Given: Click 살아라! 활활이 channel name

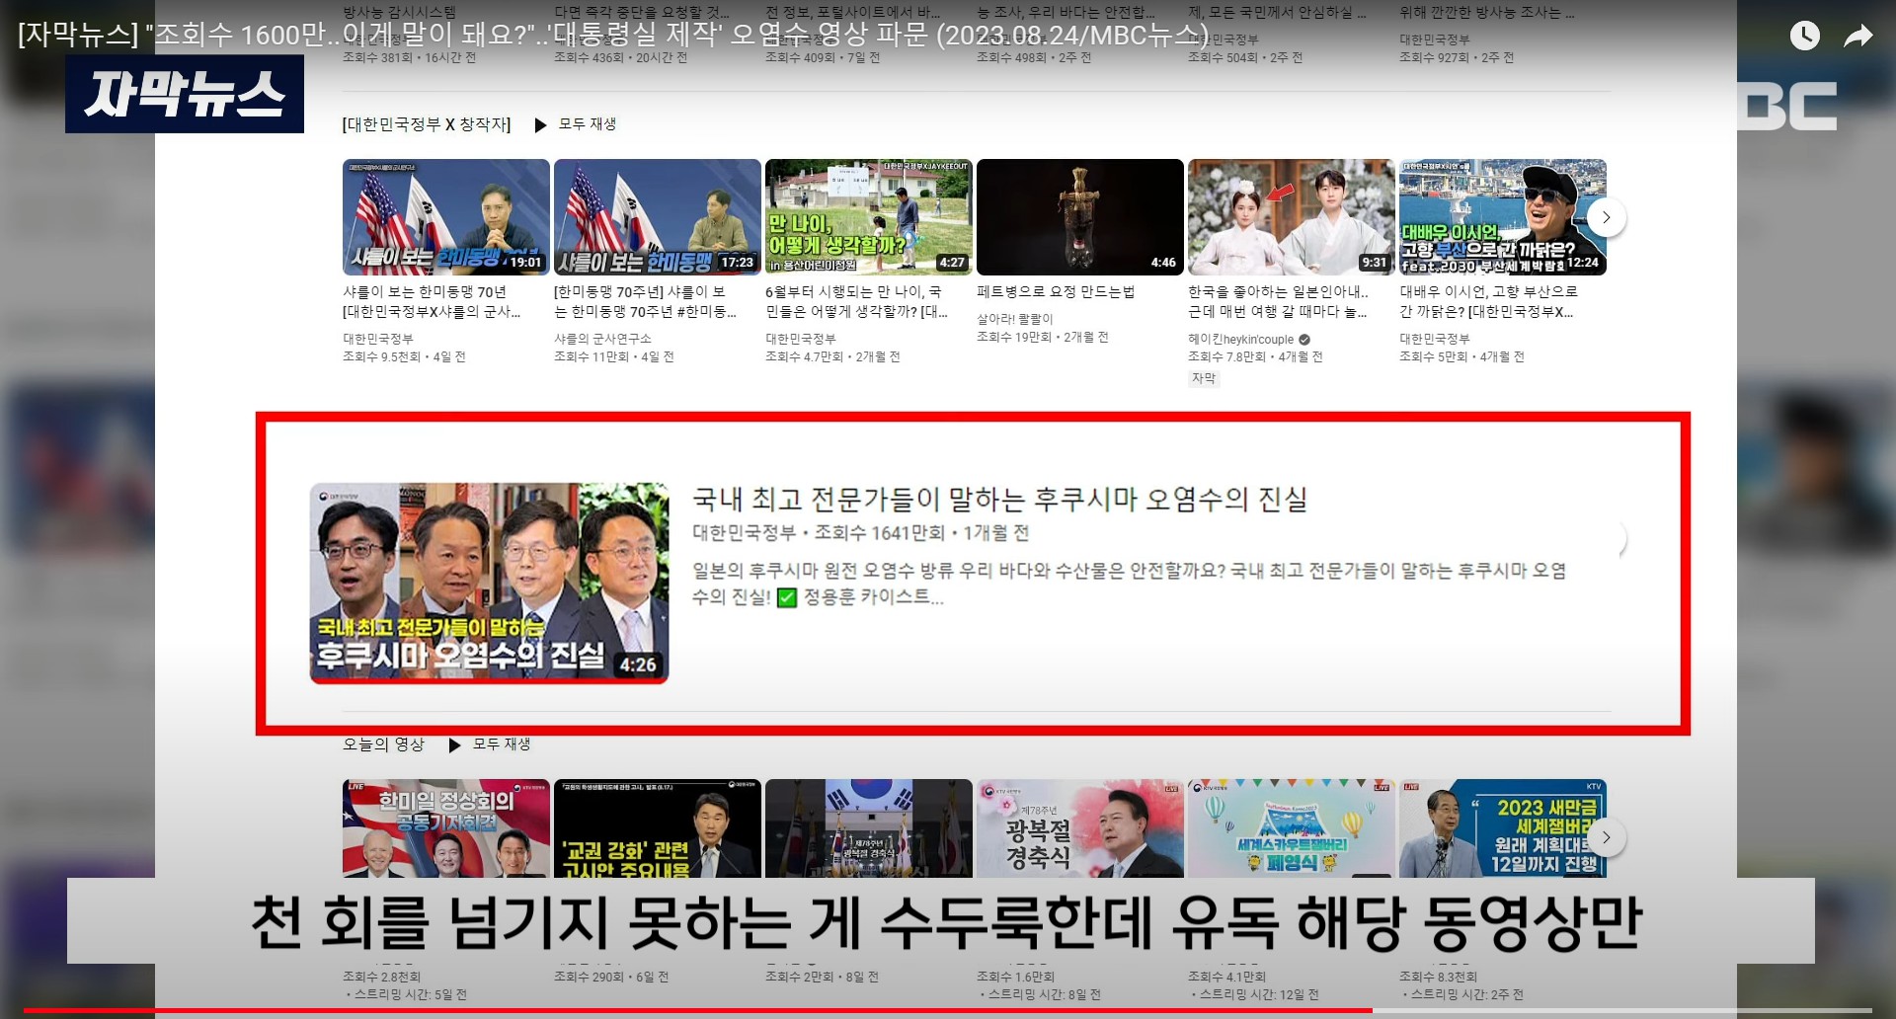Looking at the screenshot, I should click(1014, 319).
